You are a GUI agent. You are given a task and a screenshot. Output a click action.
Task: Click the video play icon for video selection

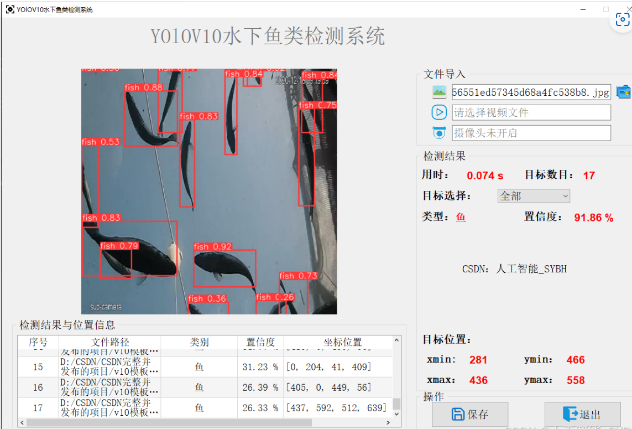point(439,112)
